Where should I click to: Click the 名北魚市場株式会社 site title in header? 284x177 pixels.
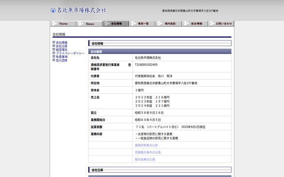click(x=82, y=10)
